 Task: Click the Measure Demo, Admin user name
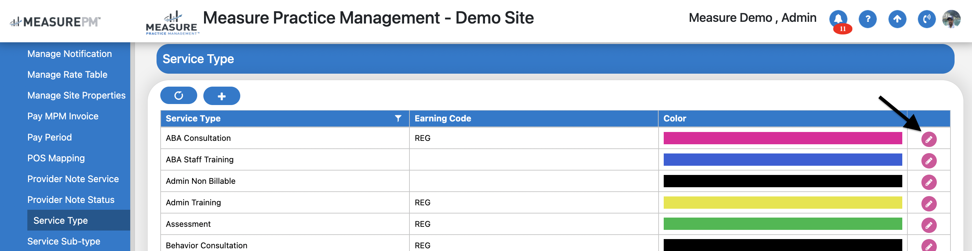[x=752, y=18]
